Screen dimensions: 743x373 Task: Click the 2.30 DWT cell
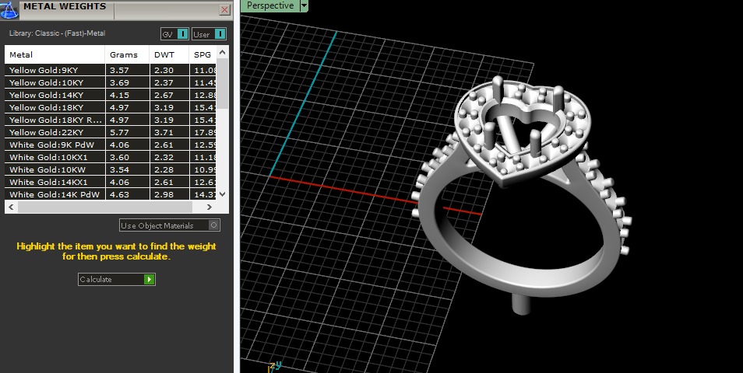[169, 70]
